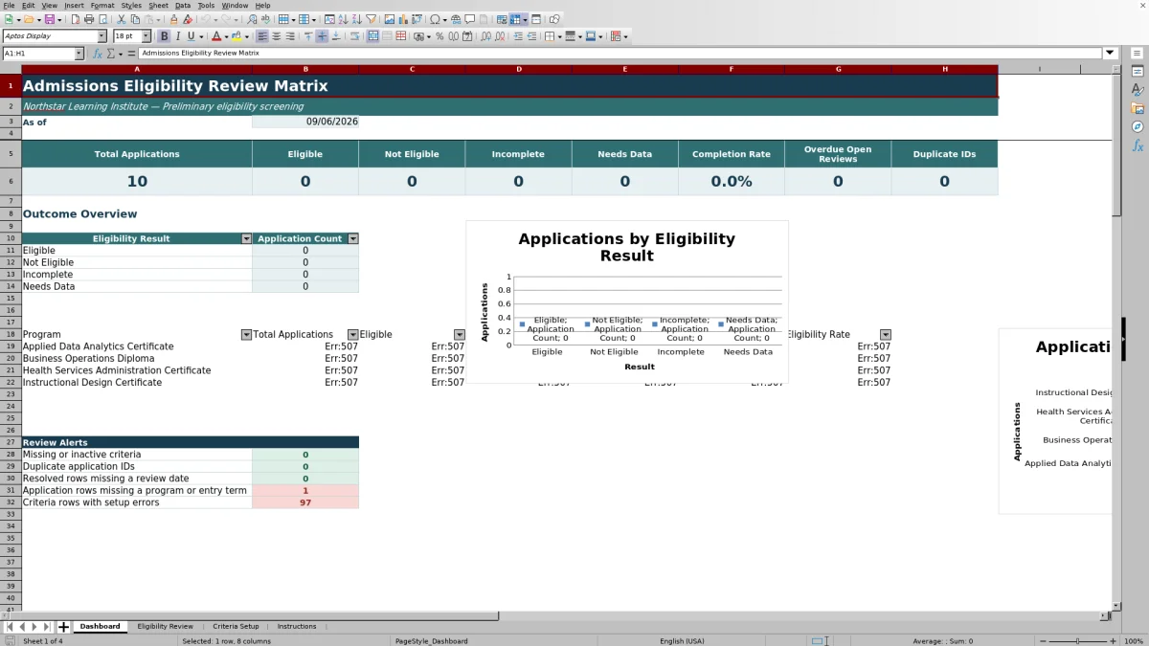This screenshot has height=646, width=1149.
Task: Click the Insert Image icon
Action: point(389,19)
